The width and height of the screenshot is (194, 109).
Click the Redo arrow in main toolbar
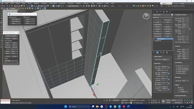tap(4, 6)
